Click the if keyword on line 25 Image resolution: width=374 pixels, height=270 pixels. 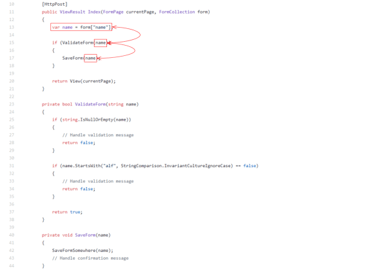pos(55,120)
